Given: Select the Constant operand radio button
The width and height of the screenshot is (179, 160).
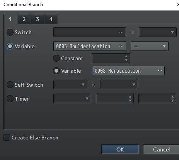Looking at the screenshot, I should [x=56, y=58].
